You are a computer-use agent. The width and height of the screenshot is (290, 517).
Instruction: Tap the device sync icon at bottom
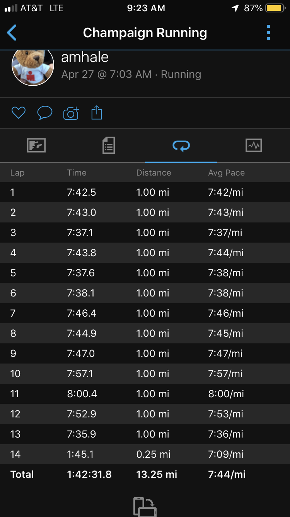coord(145,507)
